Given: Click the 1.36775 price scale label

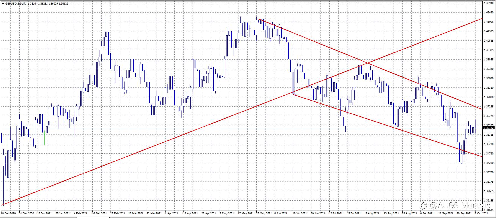Looking at the screenshot, I should [x=489, y=116].
